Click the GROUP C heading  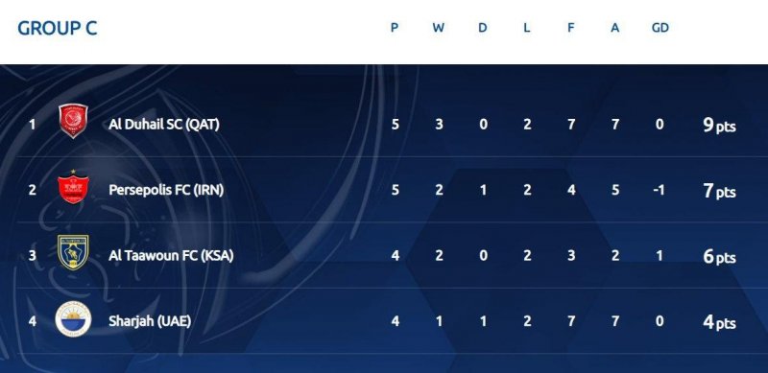[58, 28]
